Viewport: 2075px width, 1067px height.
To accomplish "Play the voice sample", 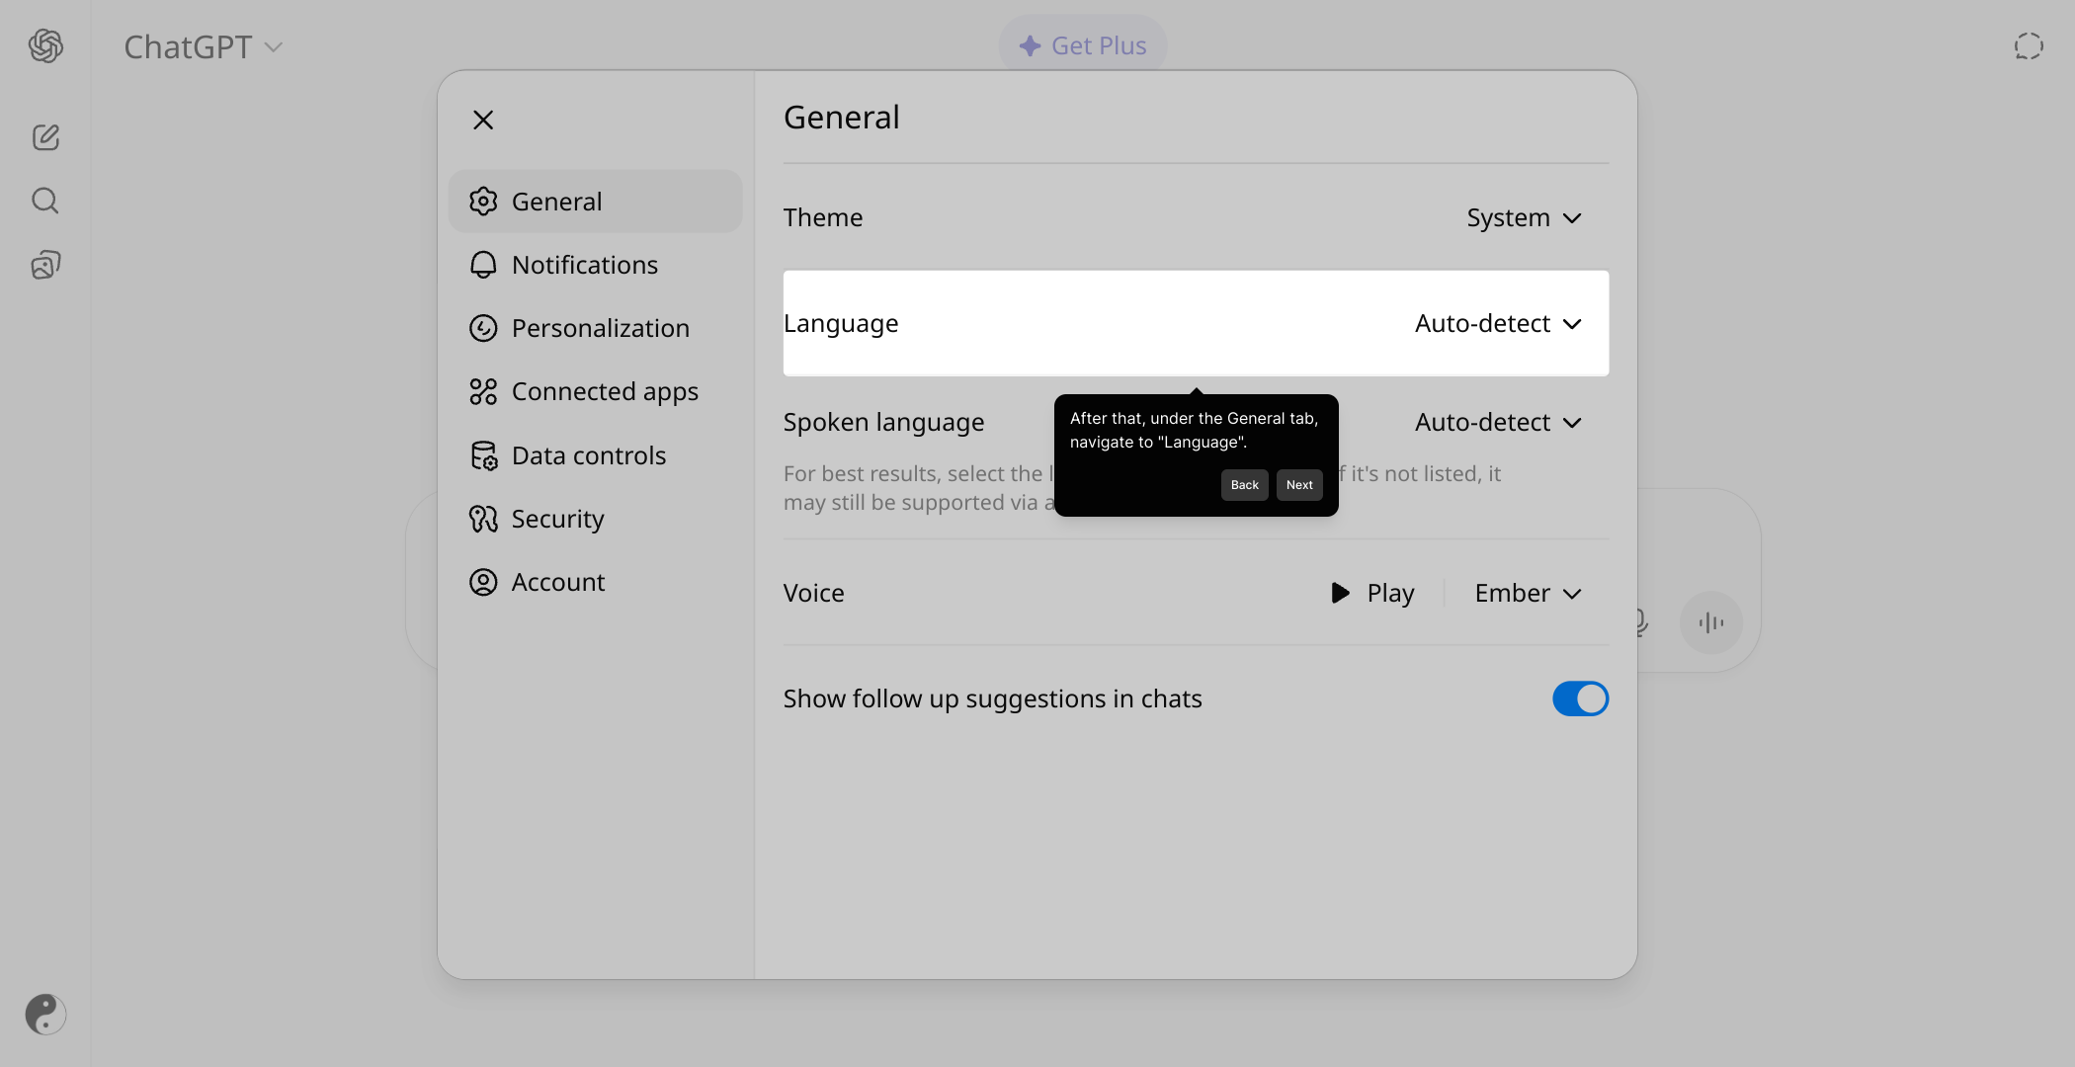I will point(1372,593).
